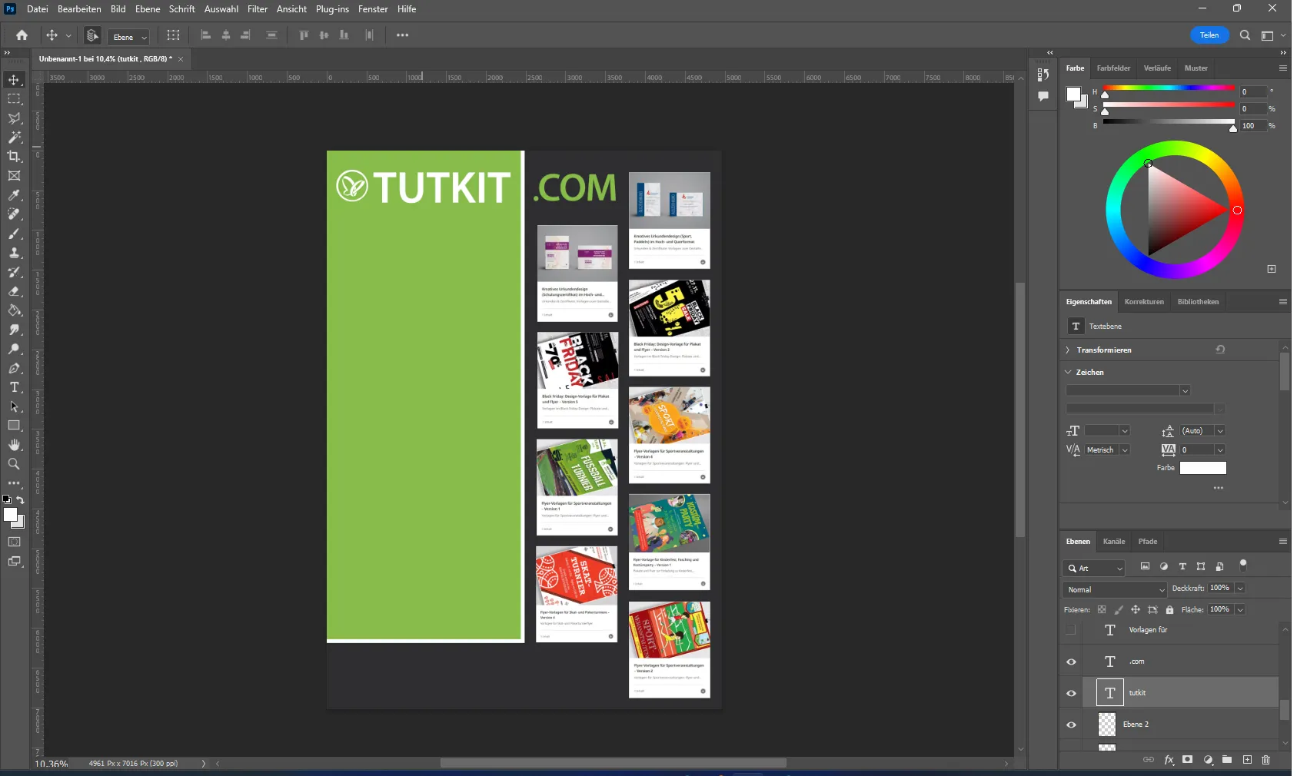Select the History Brush tool
This screenshot has height=776, width=1297.
[14, 272]
